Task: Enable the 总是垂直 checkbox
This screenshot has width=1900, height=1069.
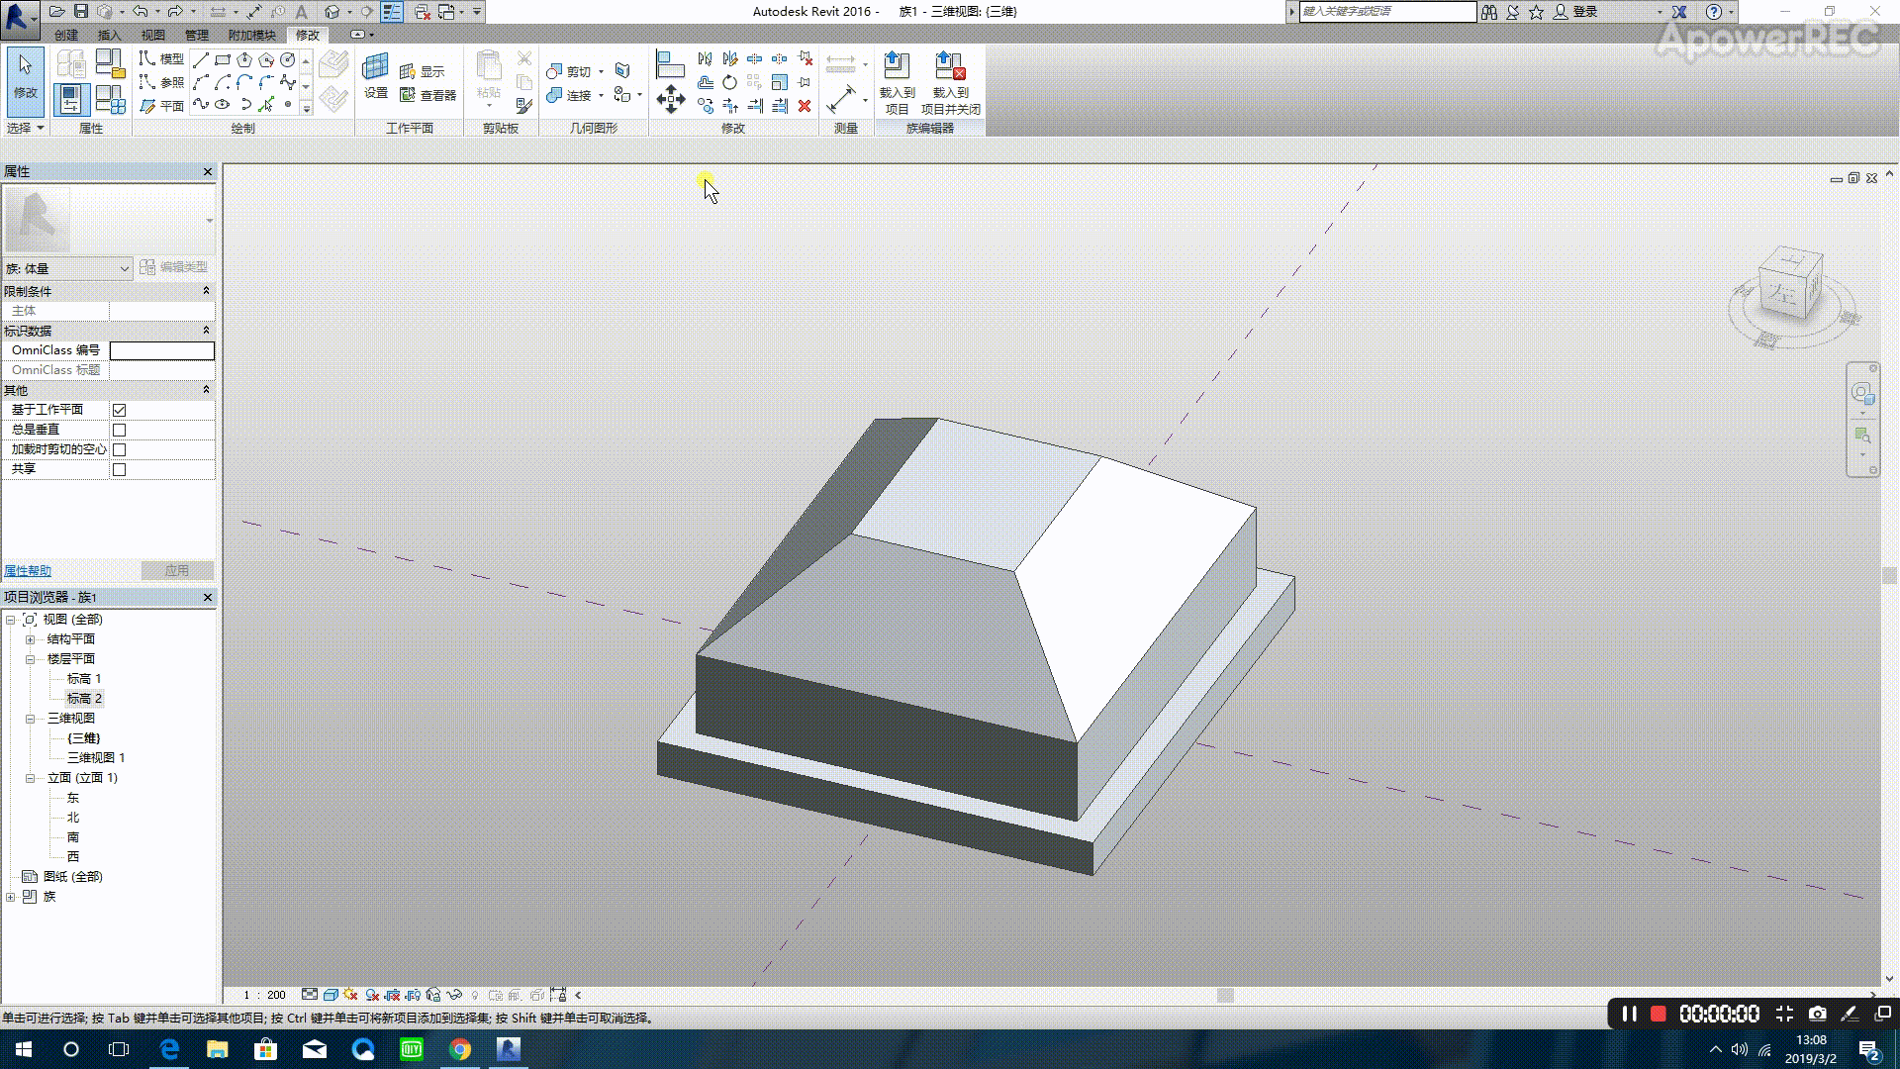Action: [x=120, y=430]
